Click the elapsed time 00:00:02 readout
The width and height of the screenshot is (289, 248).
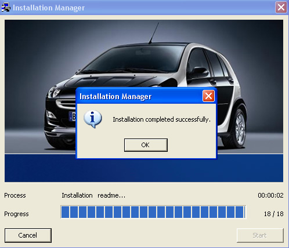tap(270, 195)
